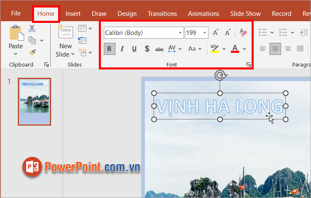Click the Clear All Formatting eraser icon
This screenshot has height=198, width=311.
(242, 32)
